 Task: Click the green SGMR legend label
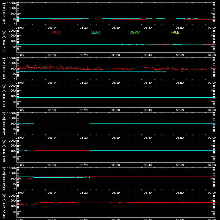point(134,32)
